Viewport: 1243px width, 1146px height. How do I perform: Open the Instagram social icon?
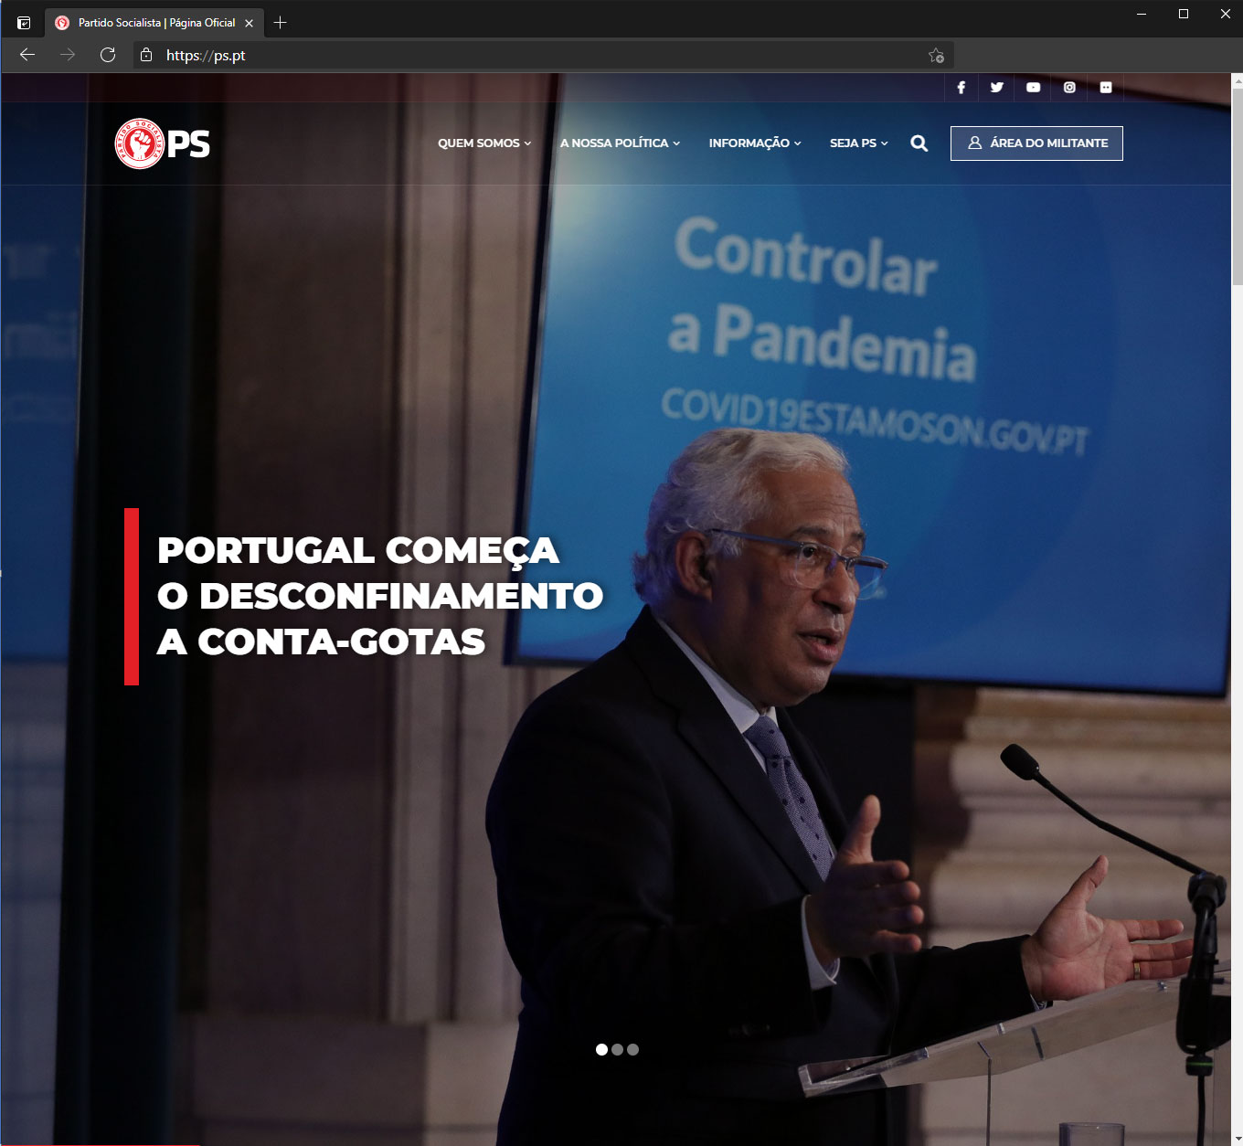pos(1069,88)
